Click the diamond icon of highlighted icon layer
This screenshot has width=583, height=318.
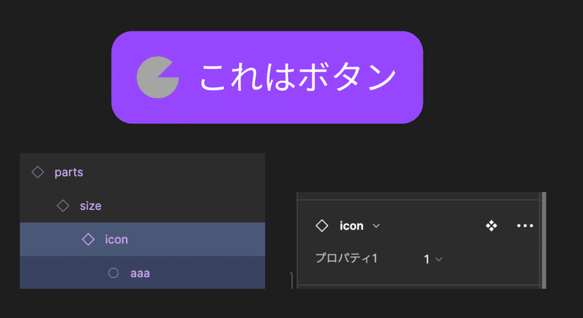point(88,239)
